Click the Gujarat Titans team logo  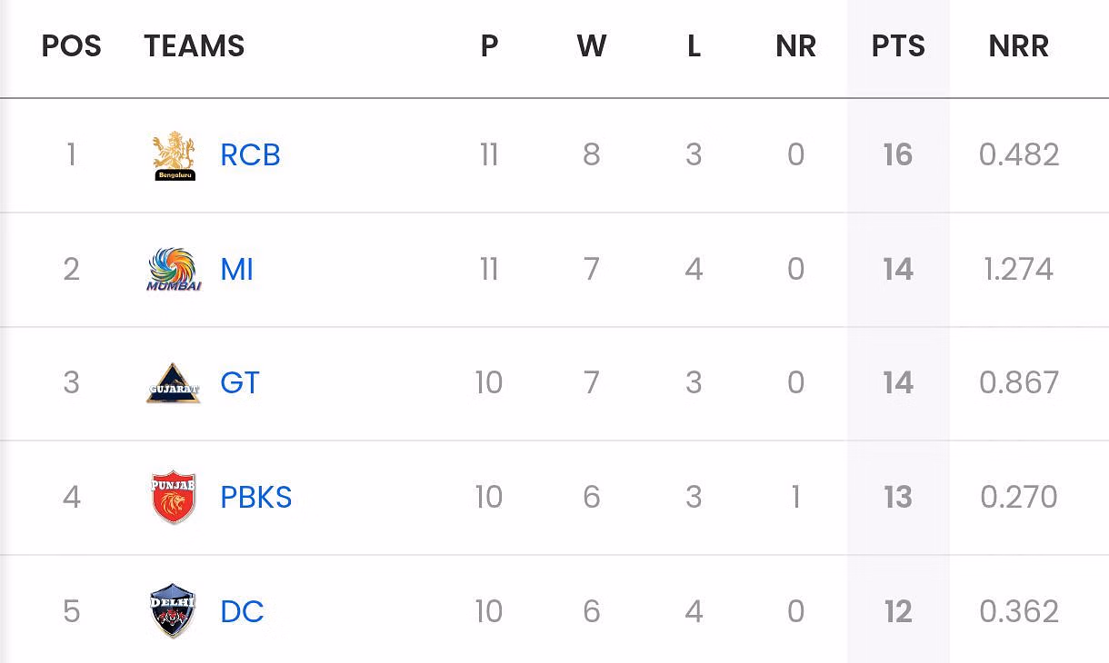174,383
